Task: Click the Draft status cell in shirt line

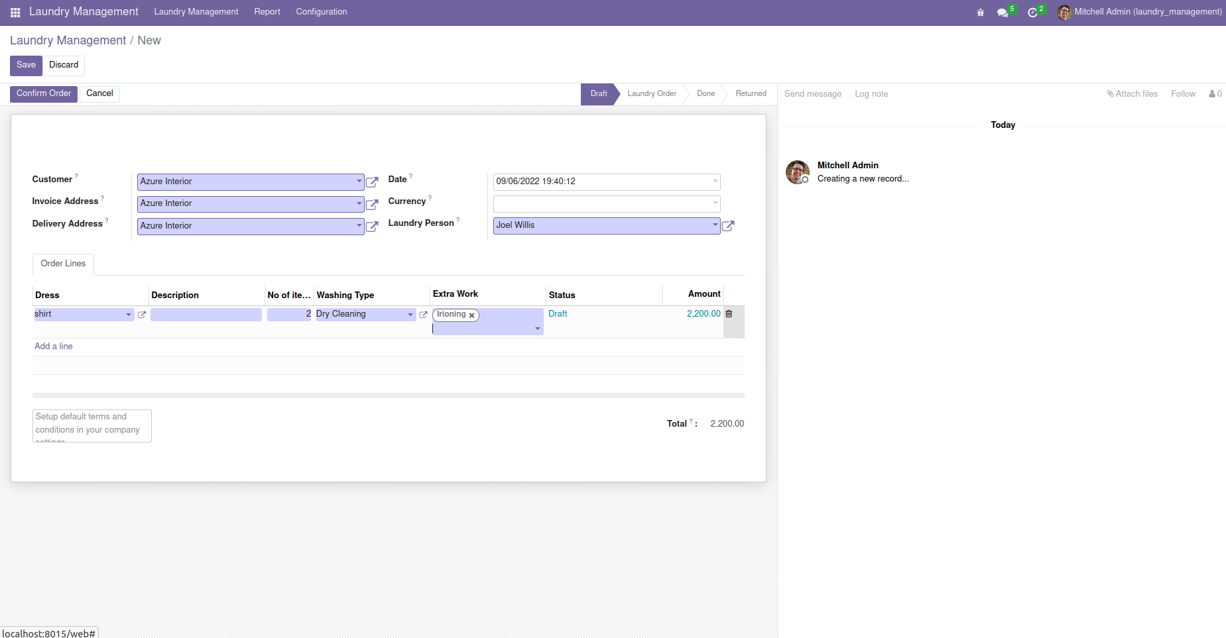Action: pos(558,314)
